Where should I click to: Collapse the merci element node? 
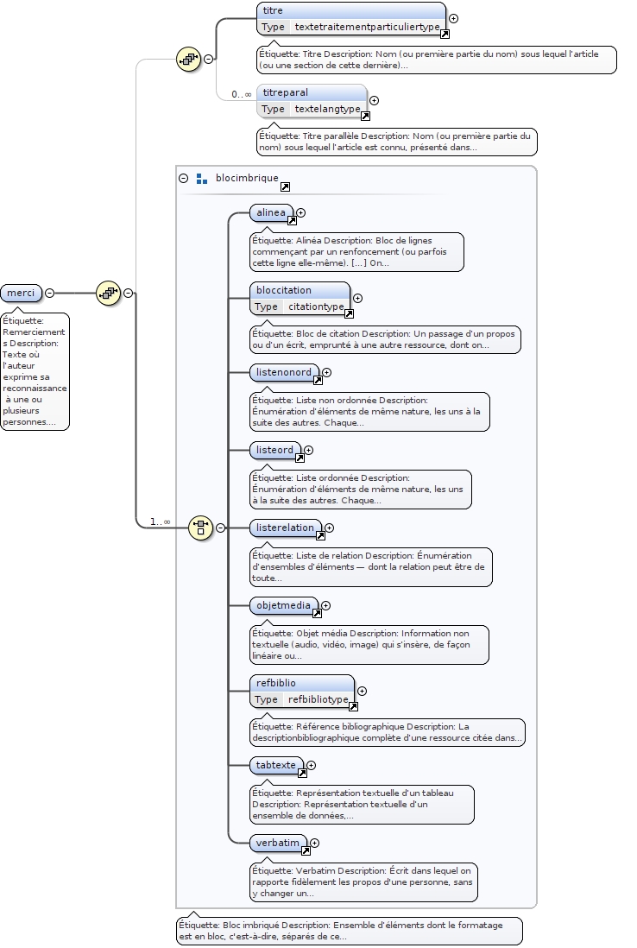point(49,293)
